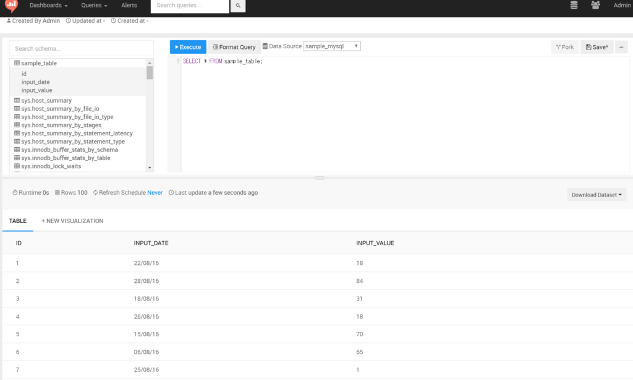Click the value cell 70

click(x=359, y=334)
